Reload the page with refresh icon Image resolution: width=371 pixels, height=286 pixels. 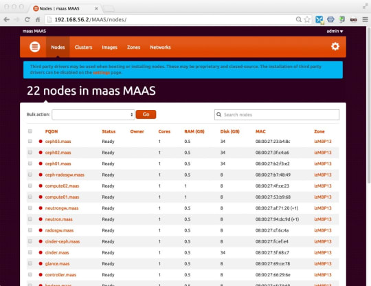27,19
